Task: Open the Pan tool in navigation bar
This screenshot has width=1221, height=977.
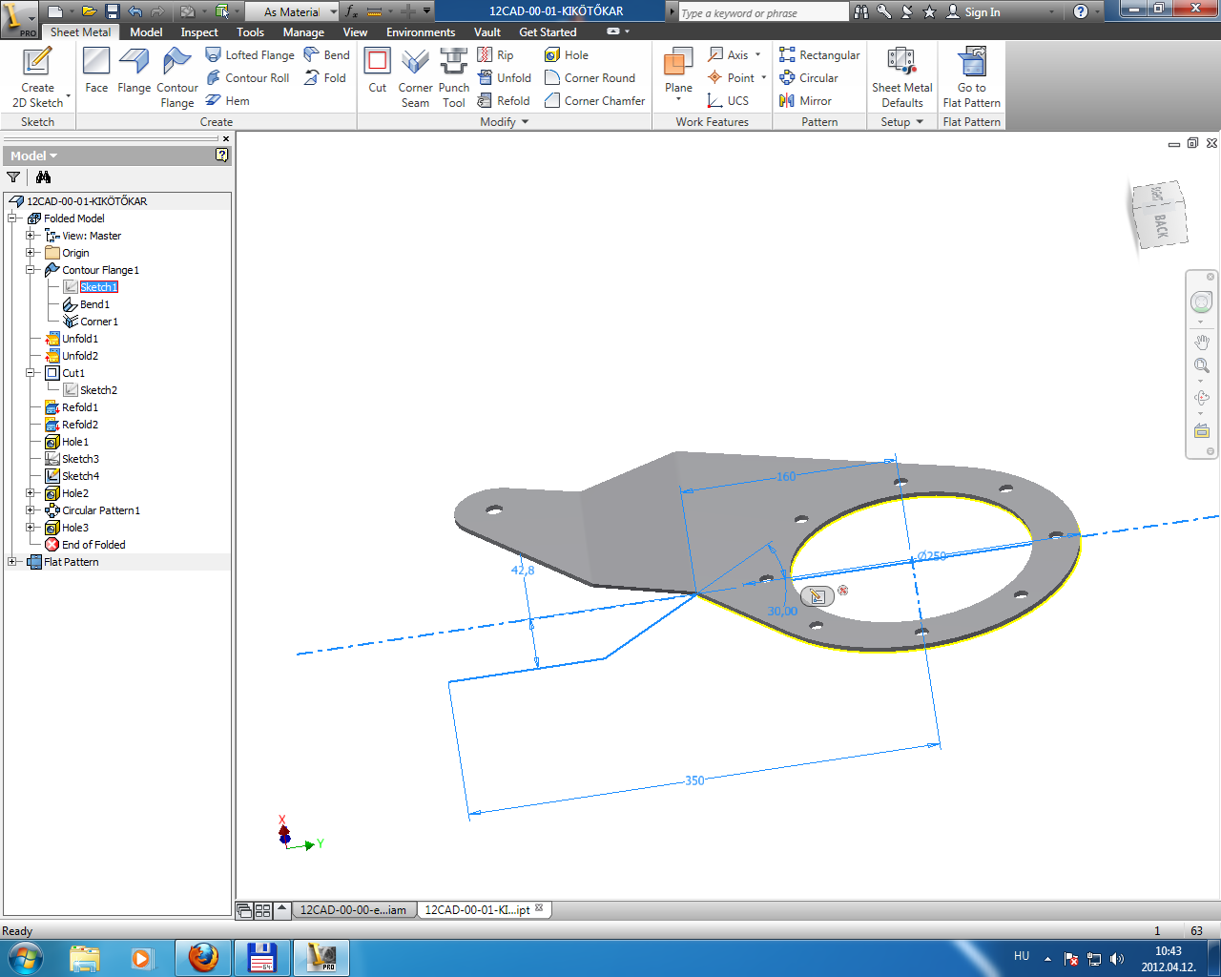Action: [x=1201, y=342]
